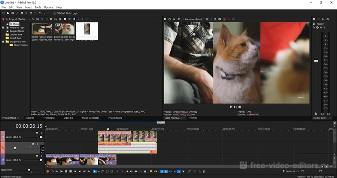
Task: Mute the audio track
Action: click(33, 144)
